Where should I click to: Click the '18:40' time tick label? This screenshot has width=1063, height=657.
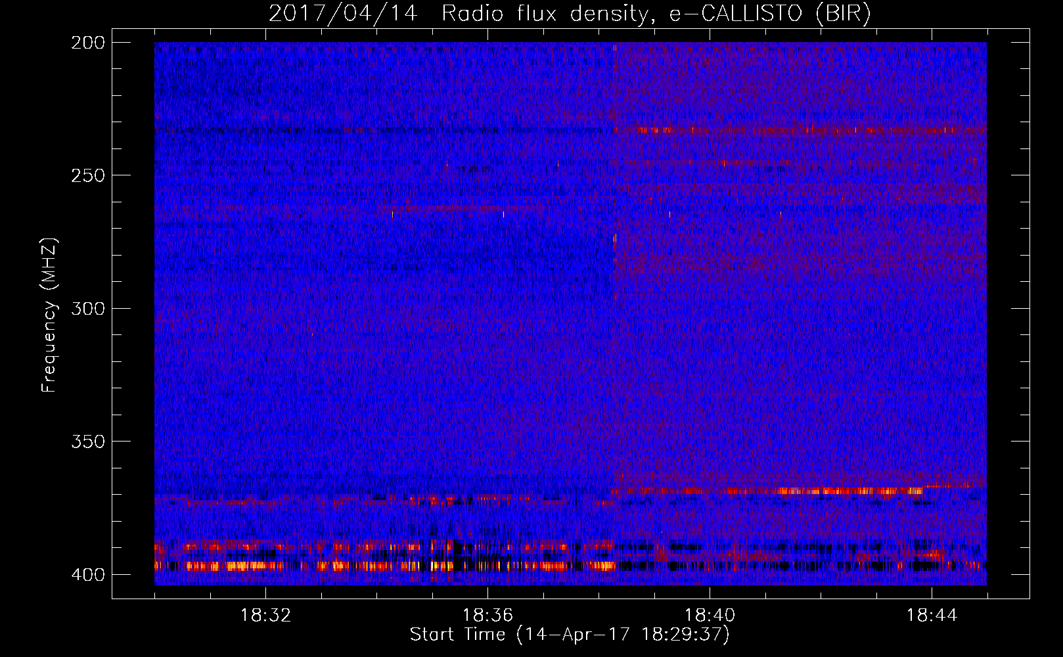coord(710,616)
